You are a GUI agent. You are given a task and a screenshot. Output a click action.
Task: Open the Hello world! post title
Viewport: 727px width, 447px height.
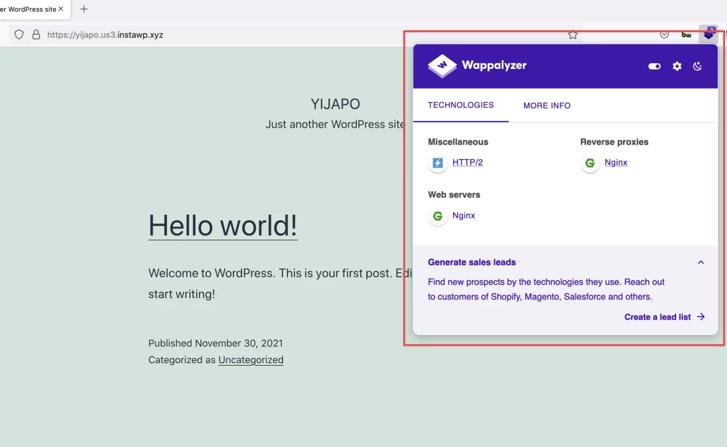point(222,226)
